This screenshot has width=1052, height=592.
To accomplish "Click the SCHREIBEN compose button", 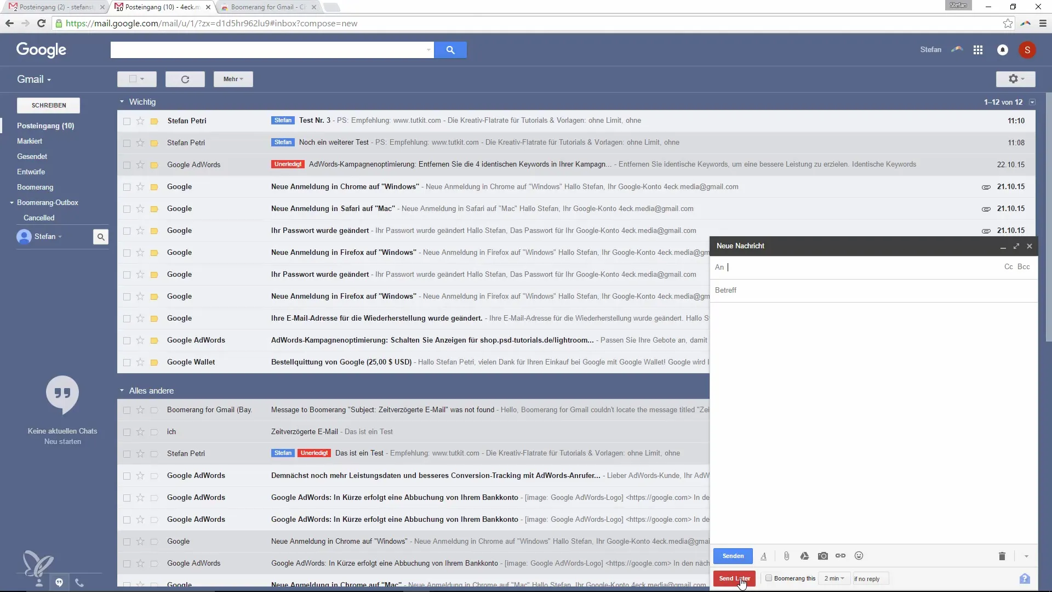I will pos(49,105).
